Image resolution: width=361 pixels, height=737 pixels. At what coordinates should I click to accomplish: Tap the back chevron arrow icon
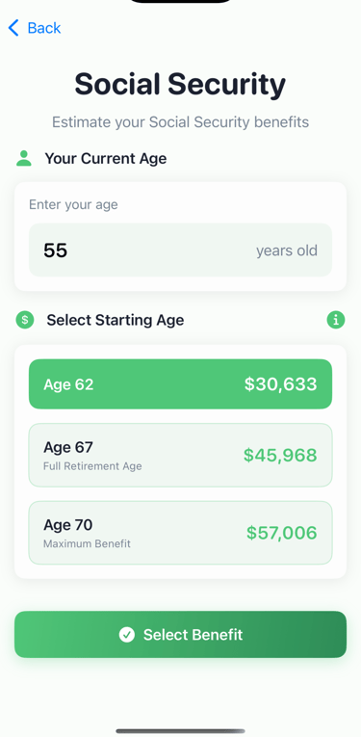pyautogui.click(x=13, y=28)
